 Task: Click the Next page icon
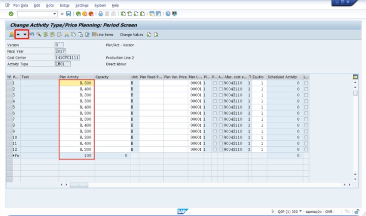136,14
